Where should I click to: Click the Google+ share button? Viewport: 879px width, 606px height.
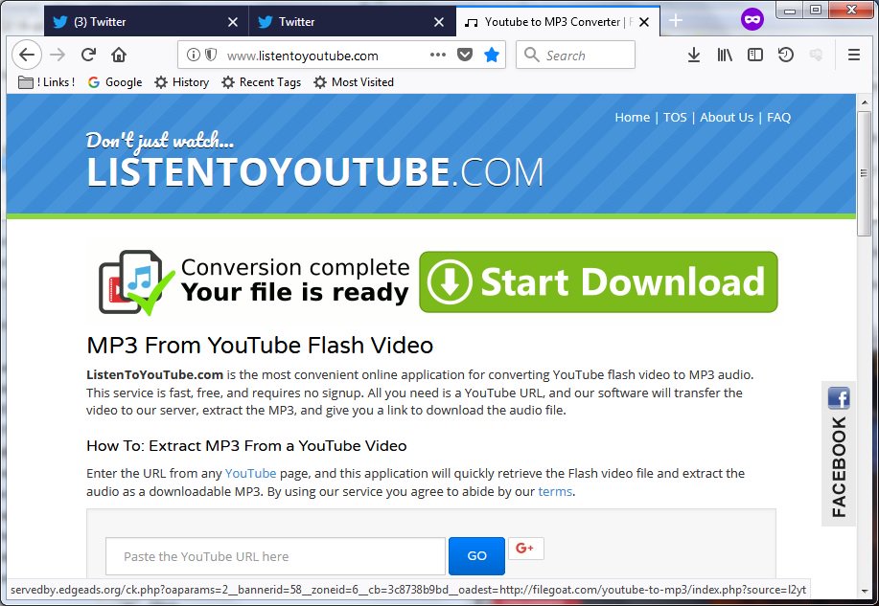click(x=526, y=549)
